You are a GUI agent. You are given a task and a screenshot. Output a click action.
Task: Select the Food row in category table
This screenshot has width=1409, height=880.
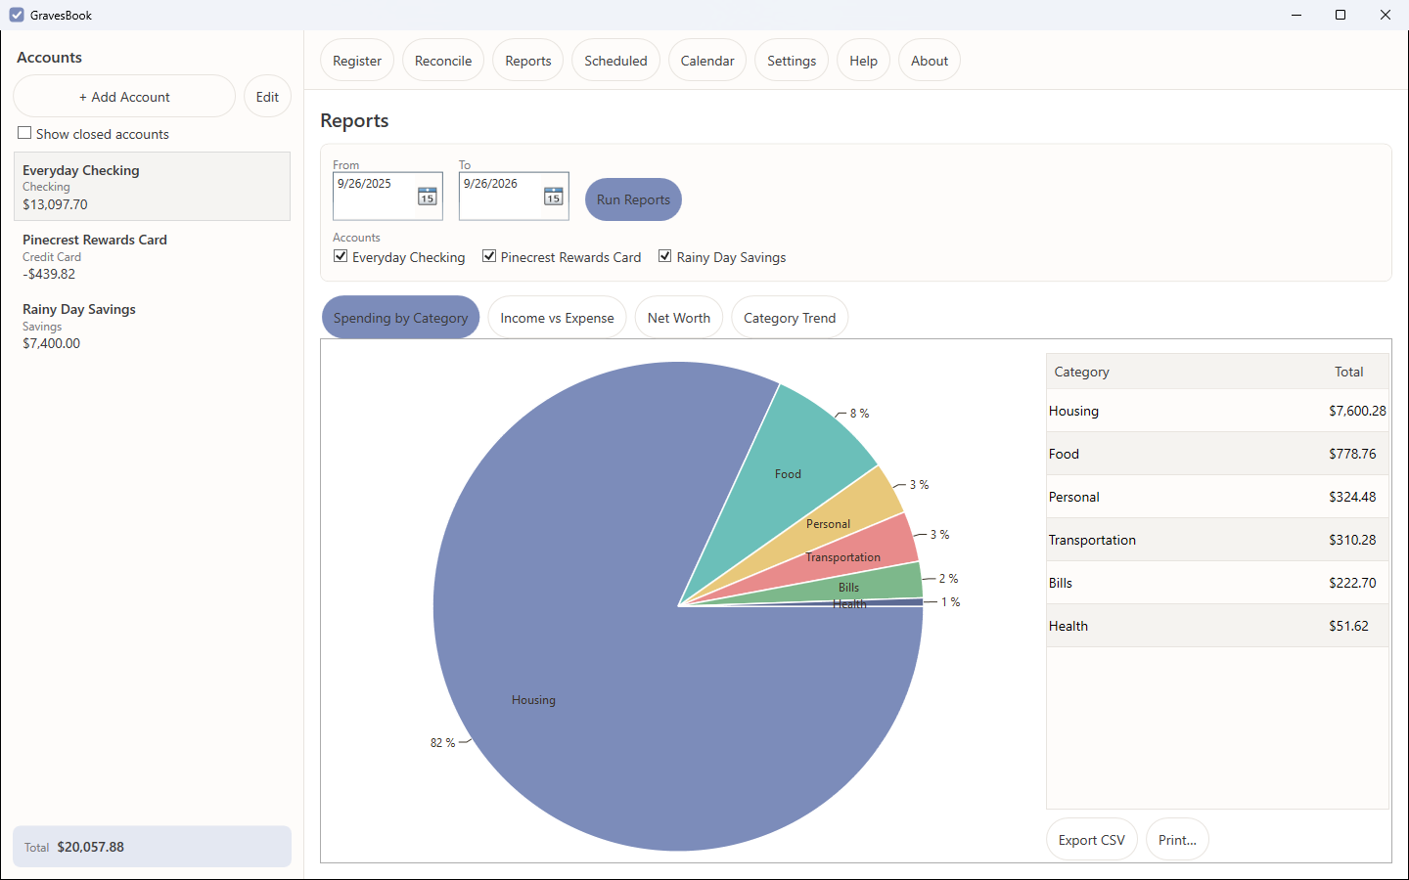[x=1217, y=454]
